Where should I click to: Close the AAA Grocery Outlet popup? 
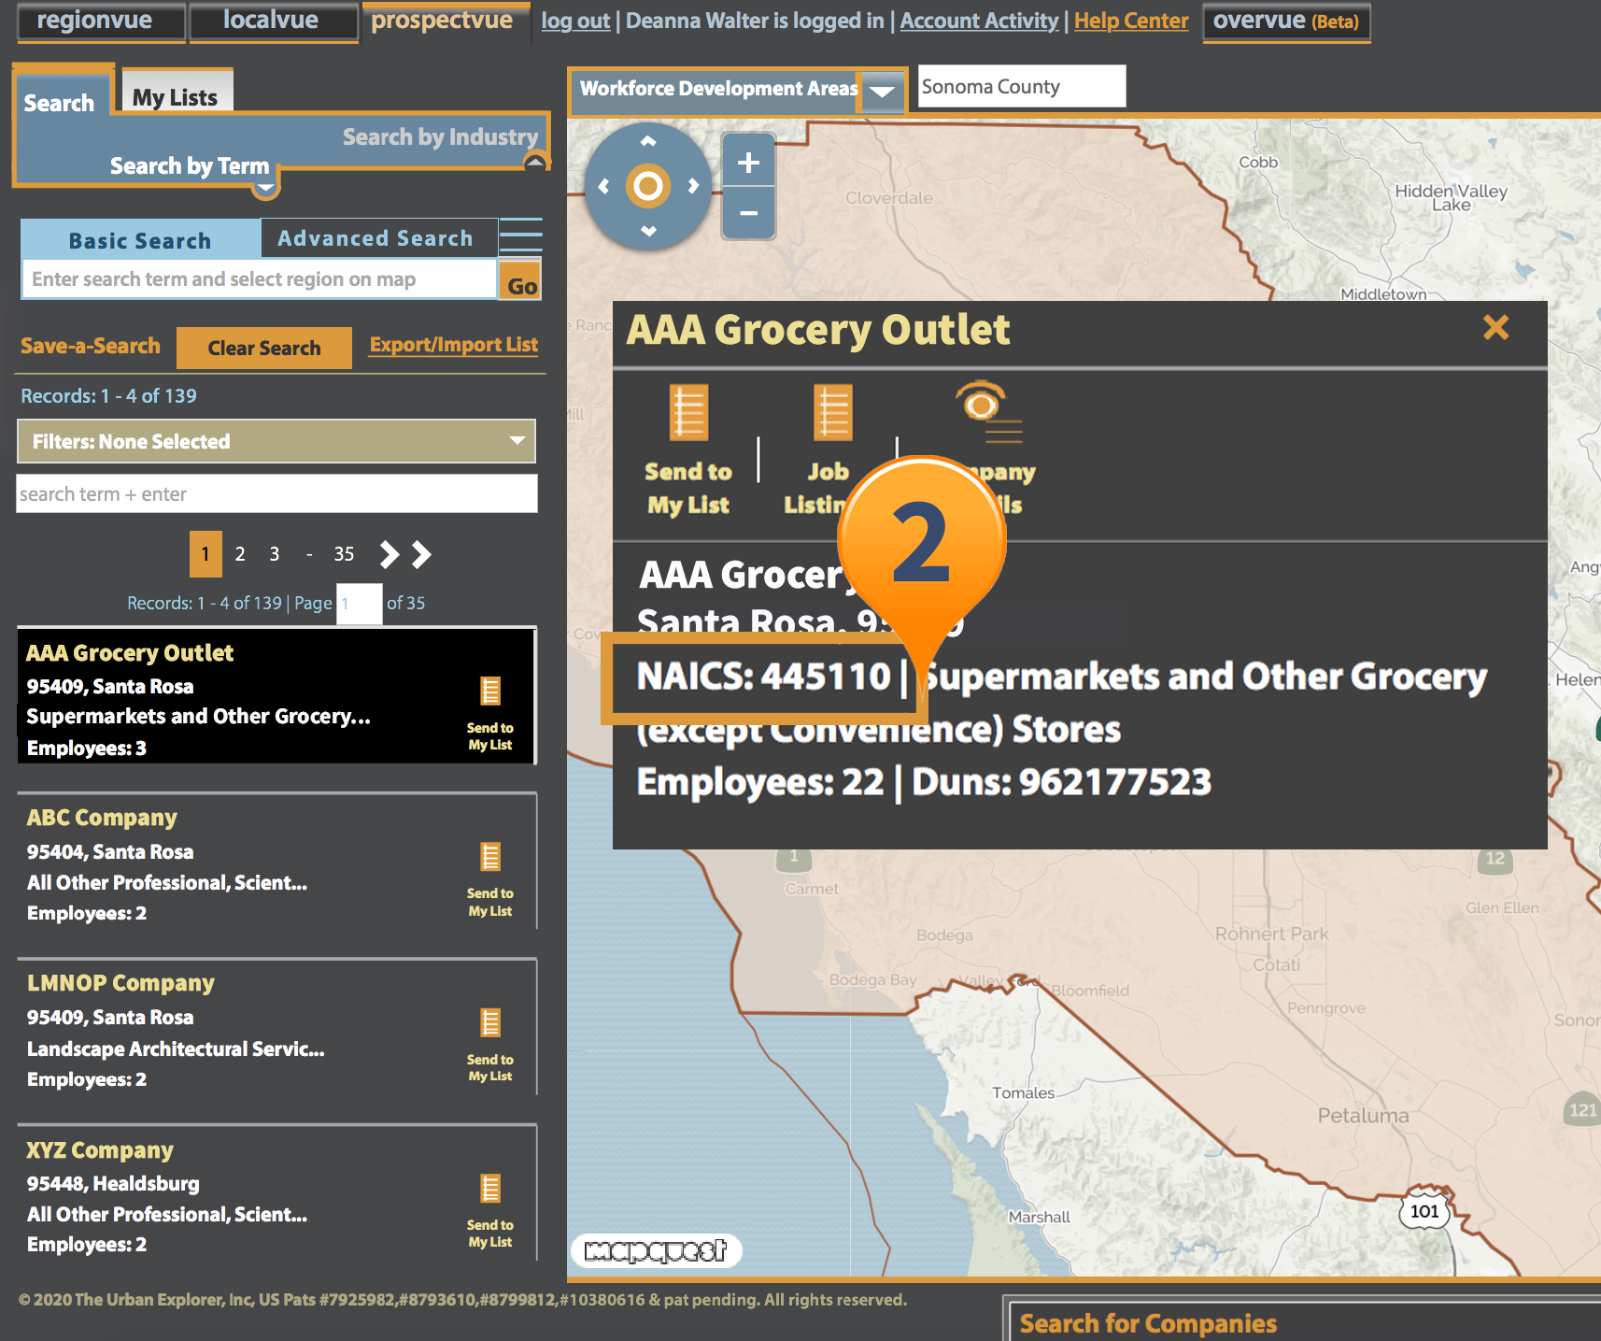coord(1495,327)
